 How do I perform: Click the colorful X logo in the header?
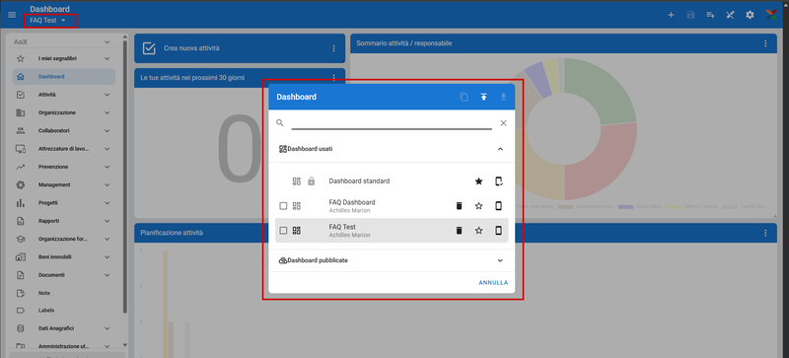[x=771, y=15]
